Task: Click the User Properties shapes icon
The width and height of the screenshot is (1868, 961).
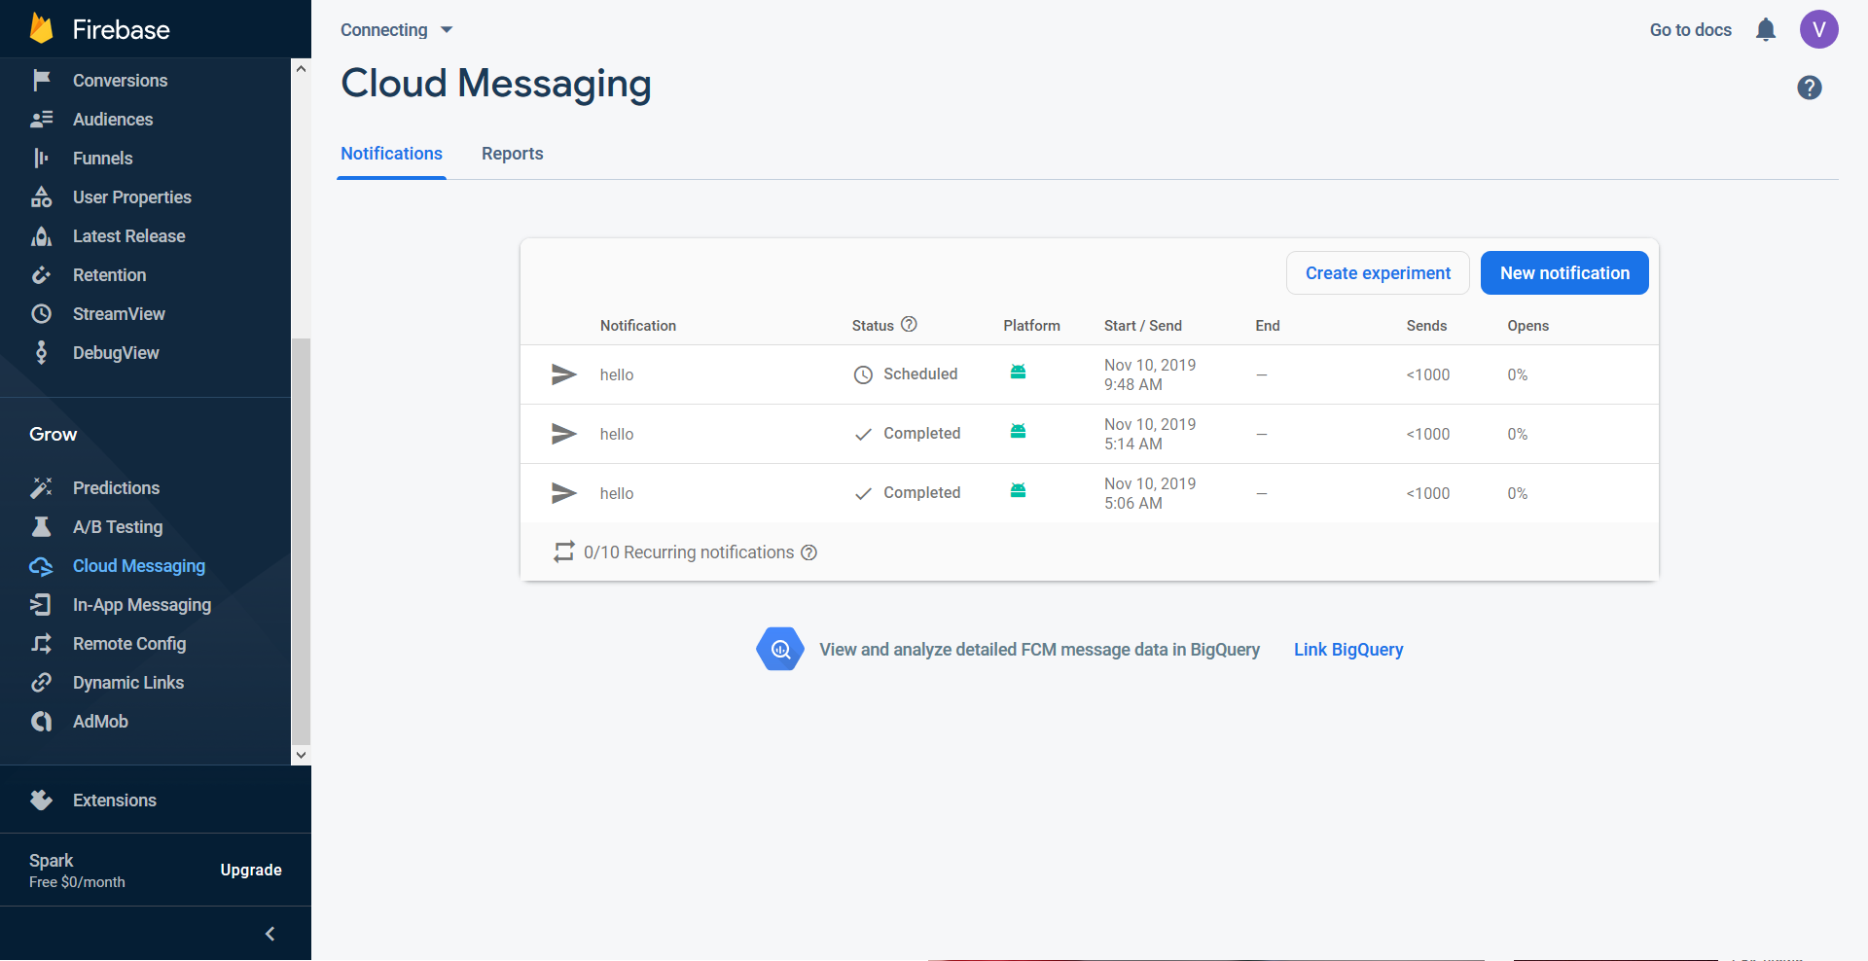Action: [x=41, y=196]
